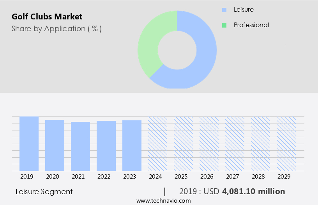Click the 4,081.10 million value

[x=254, y=191]
